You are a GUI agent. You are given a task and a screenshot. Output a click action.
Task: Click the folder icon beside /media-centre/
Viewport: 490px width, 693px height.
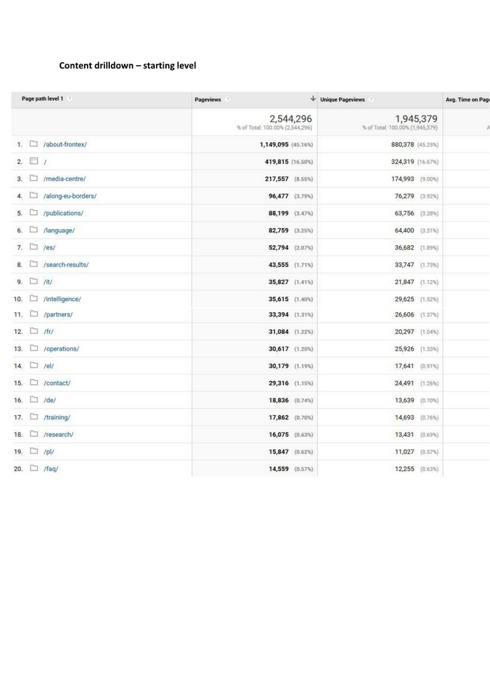34,178
